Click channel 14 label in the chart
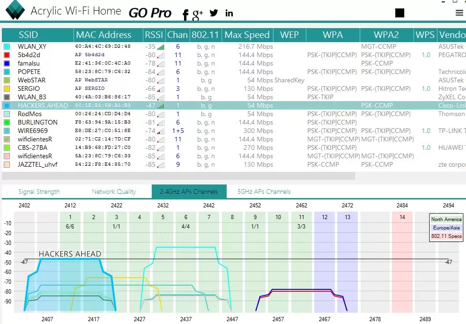This screenshot has width=466, height=324. point(402,217)
